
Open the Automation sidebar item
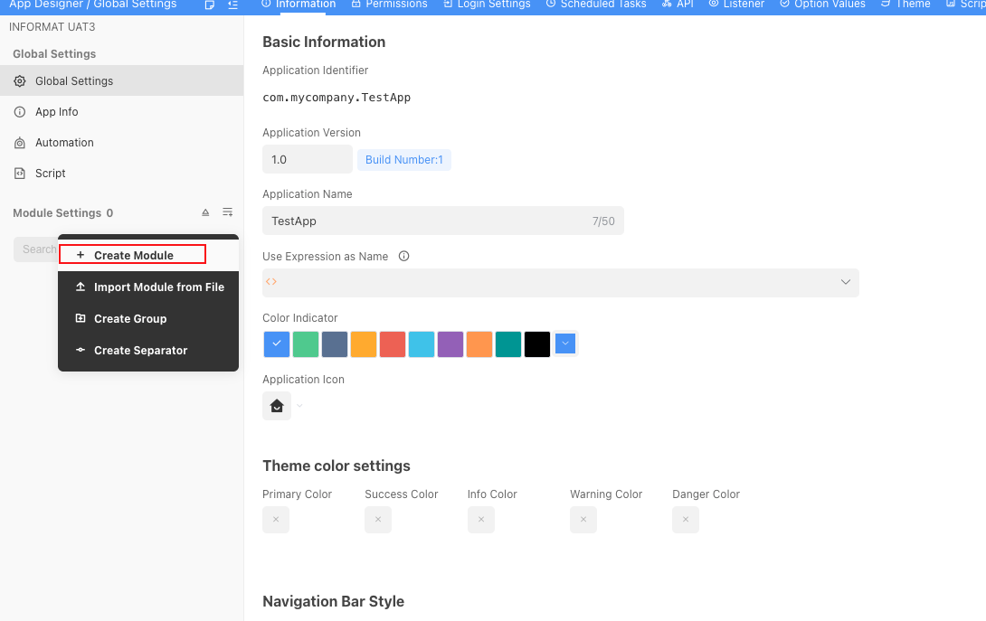(x=64, y=143)
